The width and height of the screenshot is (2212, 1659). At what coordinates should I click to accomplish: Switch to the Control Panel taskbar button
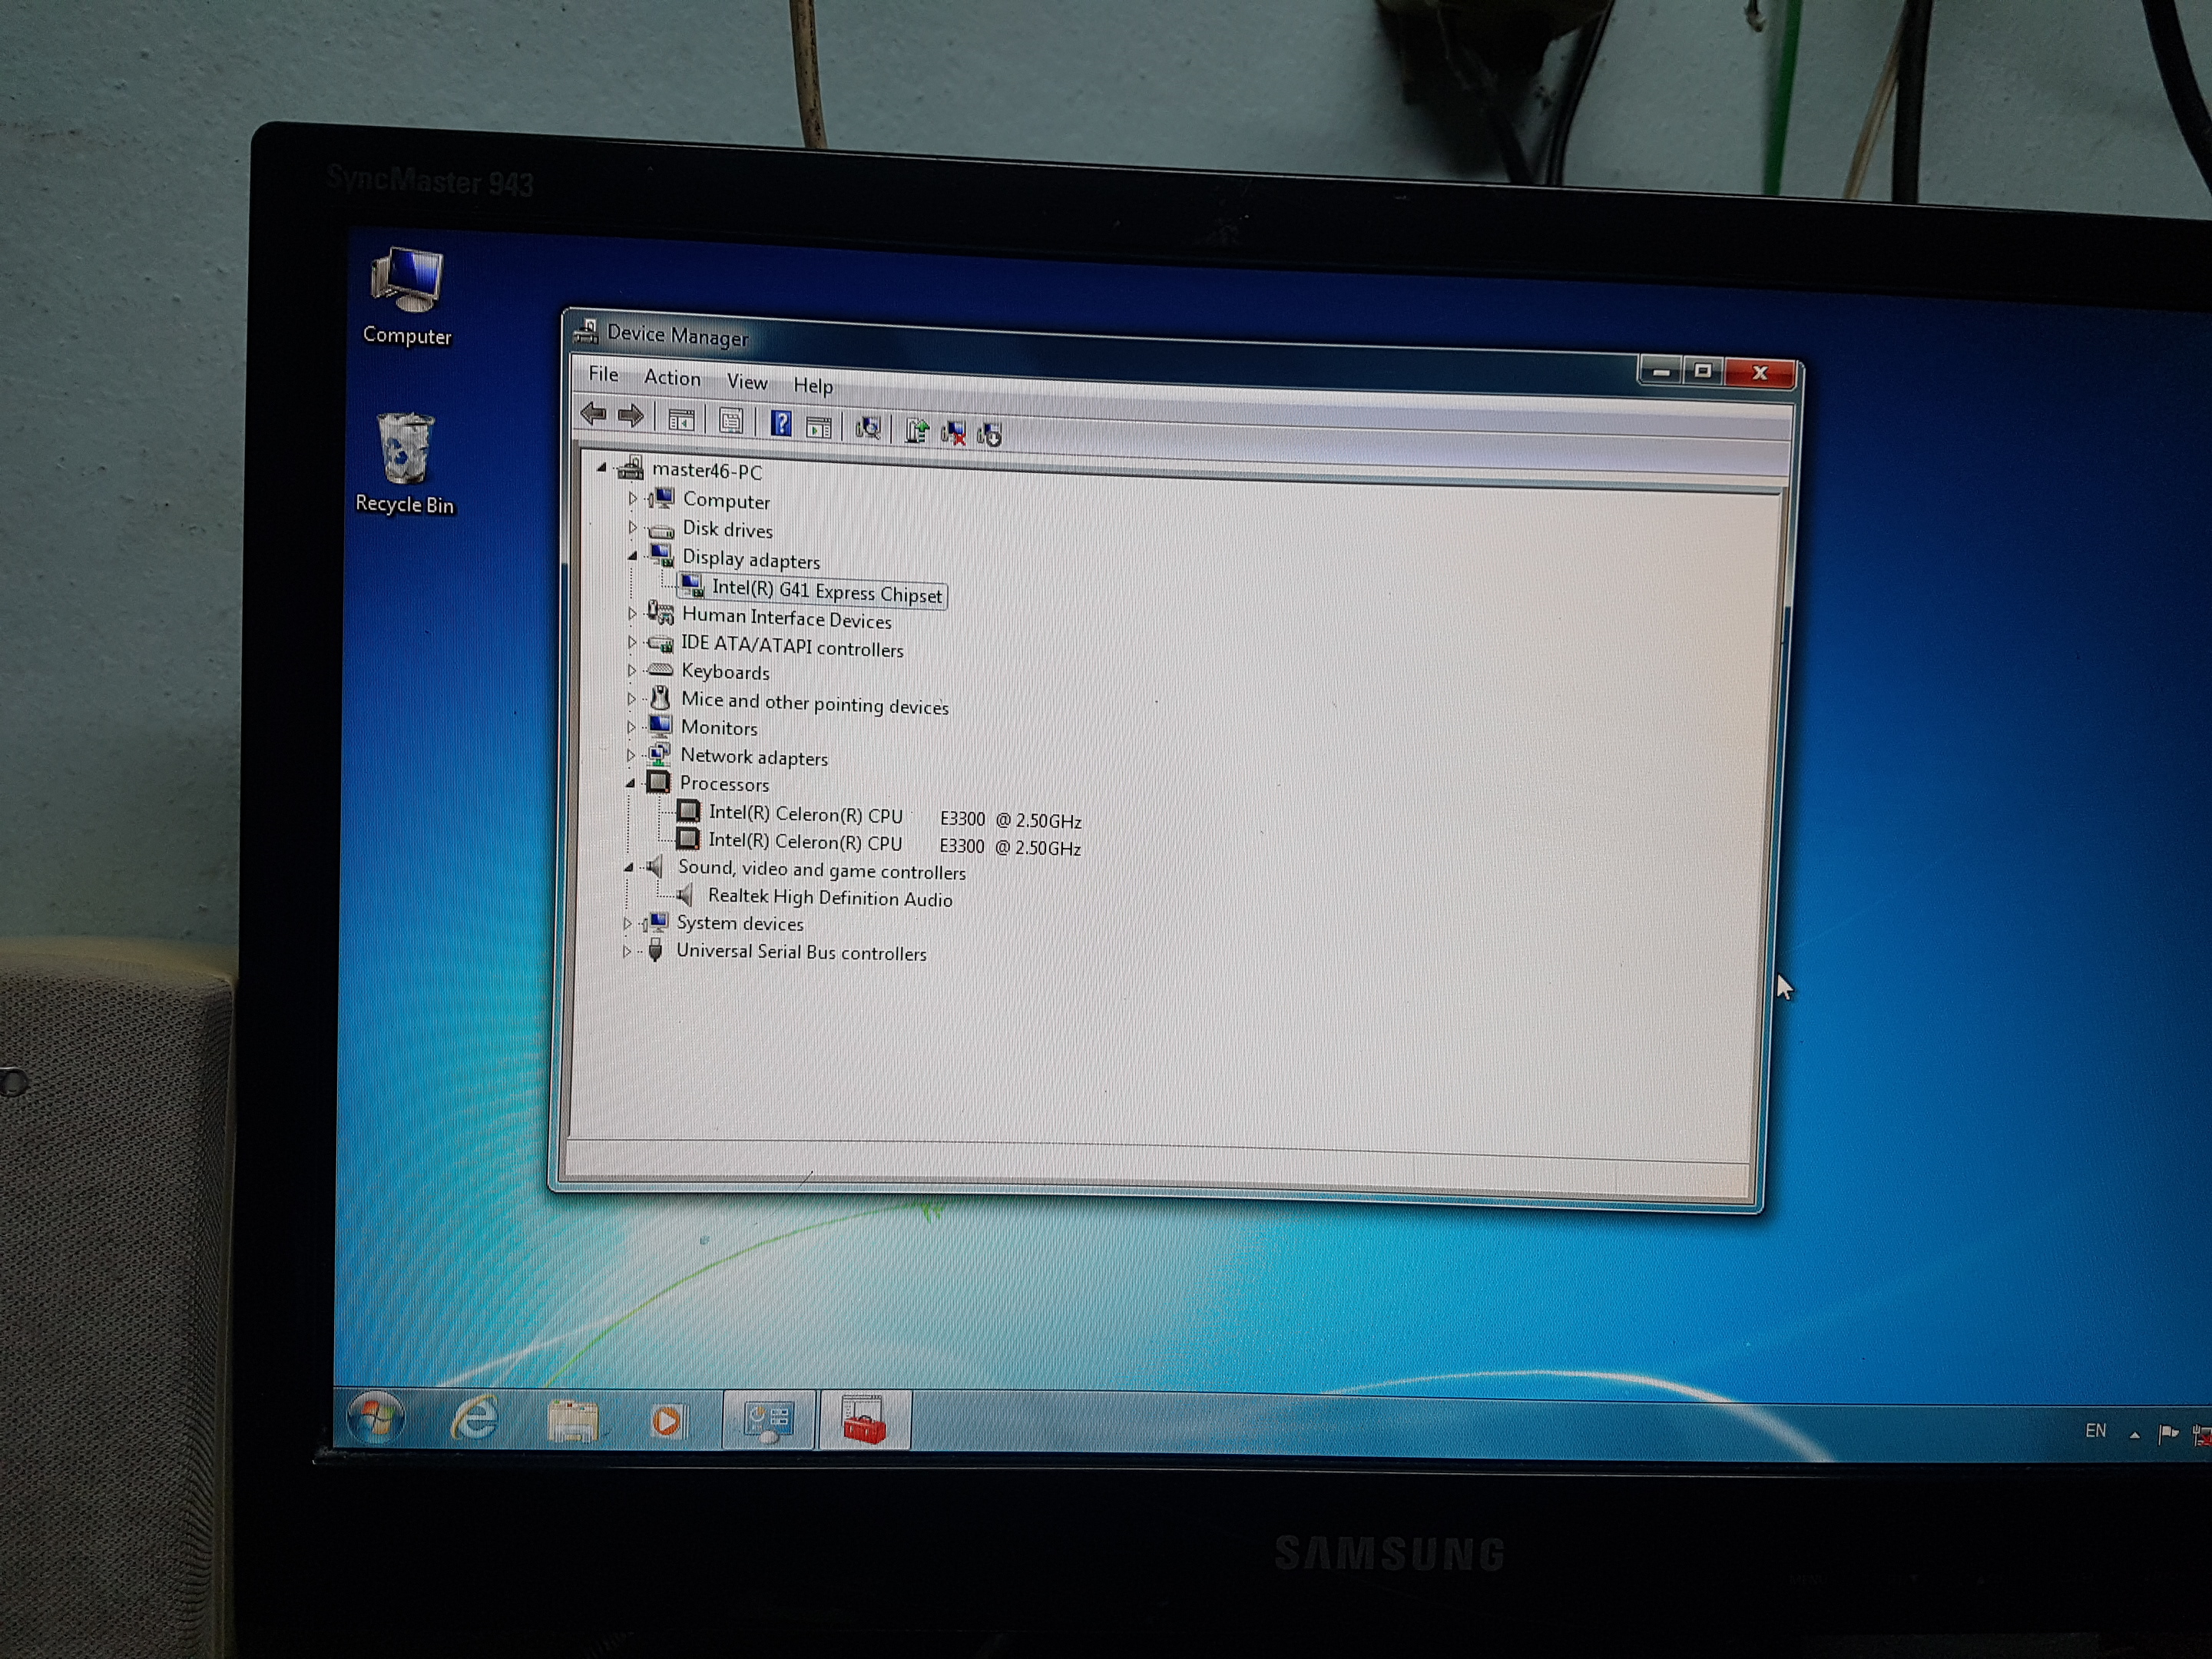coord(768,1420)
